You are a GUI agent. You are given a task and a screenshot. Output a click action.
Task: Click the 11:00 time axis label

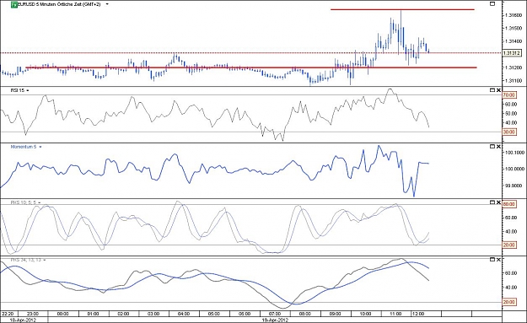tap(395, 314)
